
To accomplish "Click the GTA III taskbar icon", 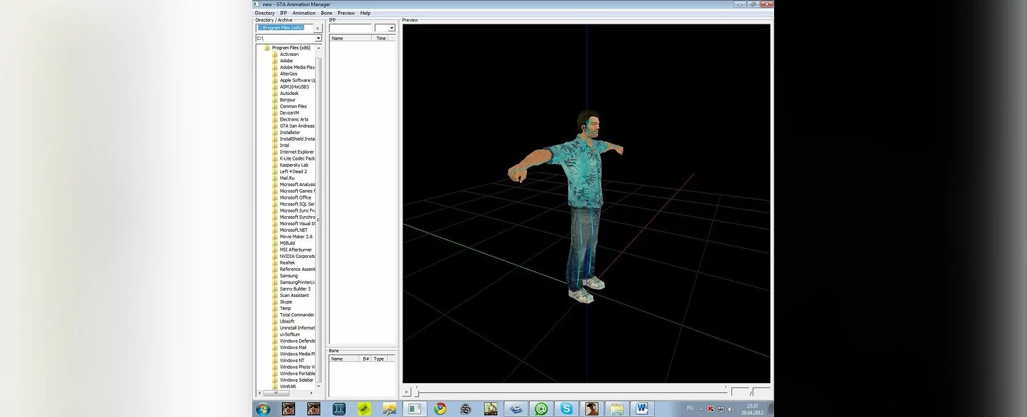I will click(x=339, y=409).
